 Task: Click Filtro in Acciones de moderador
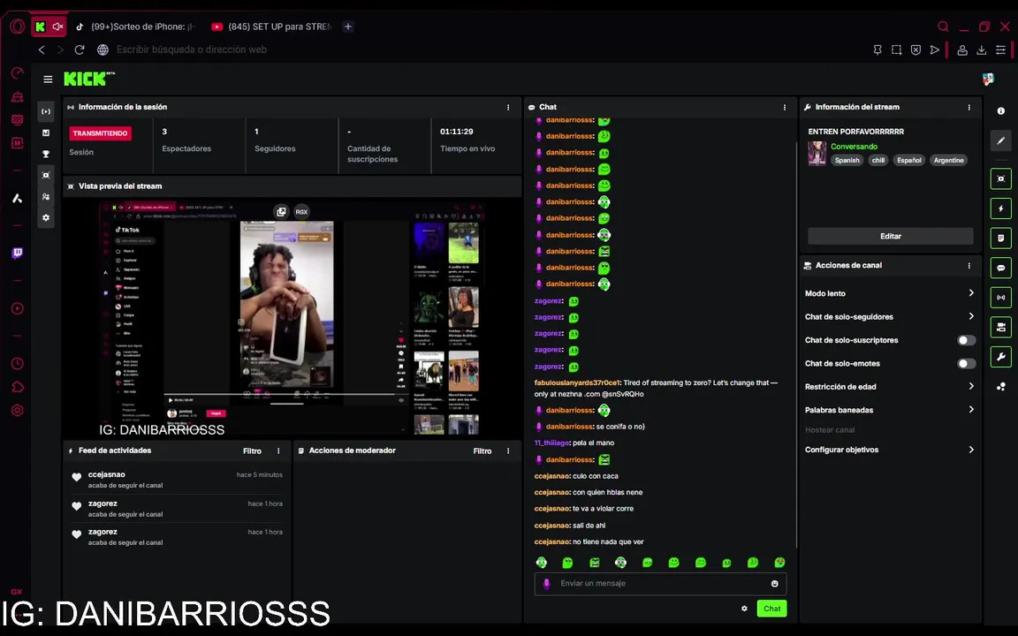coord(482,451)
